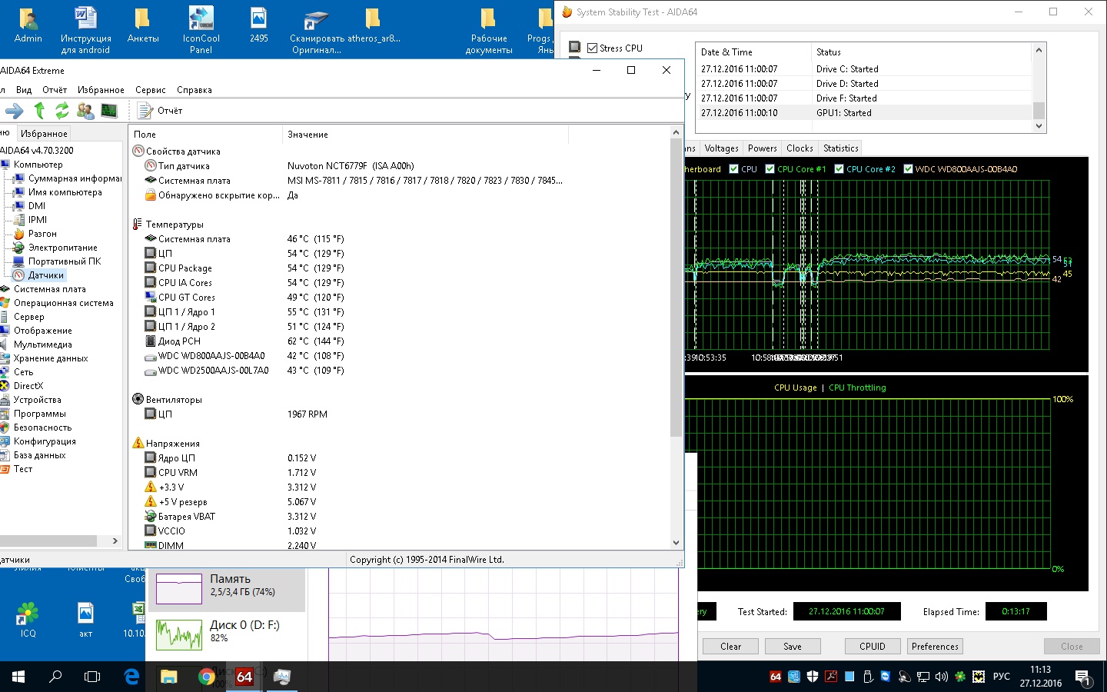This screenshot has height=692, width=1107.
Task: Open the Отчёт menu in menu bar
Action: 55,90
